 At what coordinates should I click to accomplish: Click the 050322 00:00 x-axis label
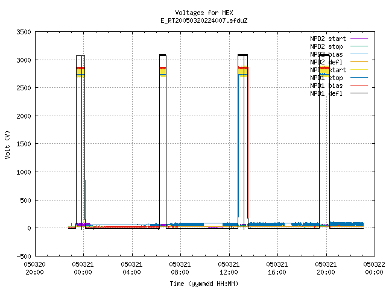[x=374, y=269]
